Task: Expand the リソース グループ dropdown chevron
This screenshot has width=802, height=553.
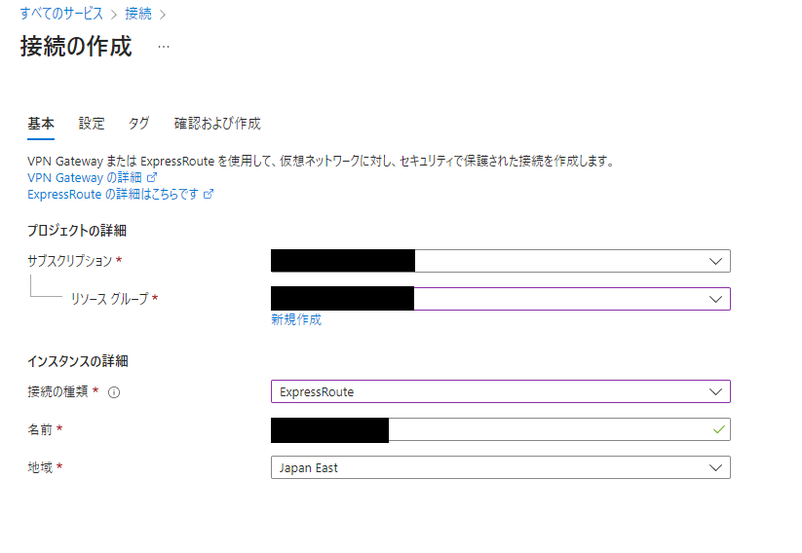Action: point(715,299)
